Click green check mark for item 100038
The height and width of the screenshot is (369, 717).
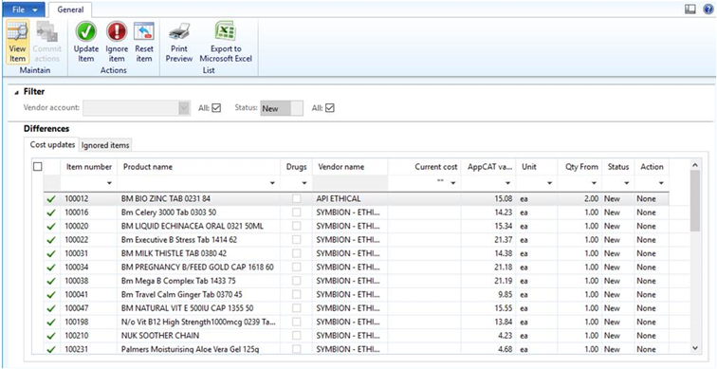click(x=51, y=281)
